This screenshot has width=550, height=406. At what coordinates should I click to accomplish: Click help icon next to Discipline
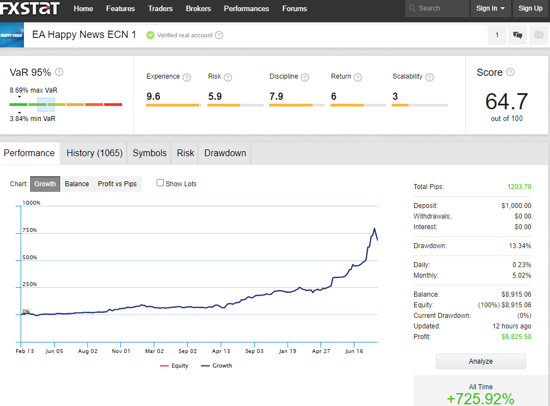305,77
